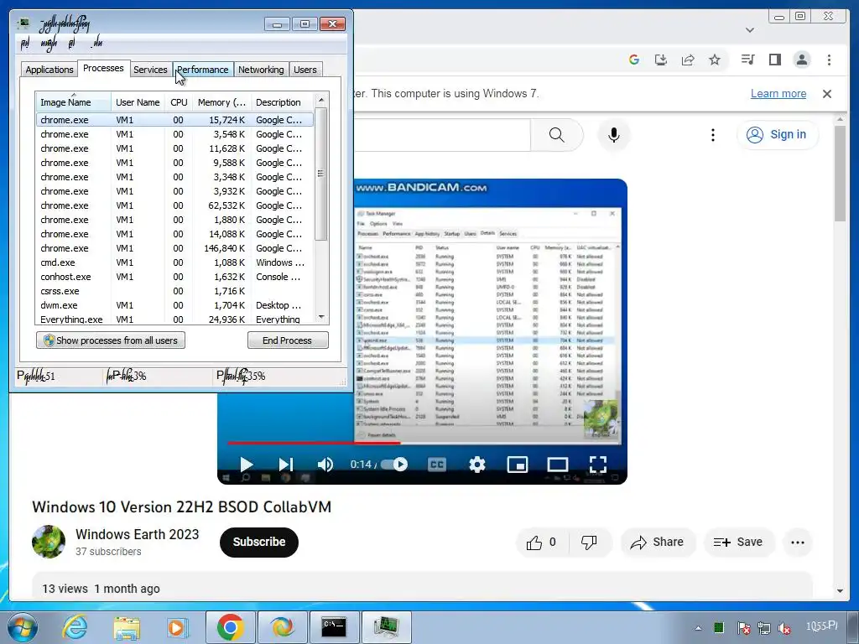The width and height of the screenshot is (859, 644).
Task: Subscribe to Windows Earth 2023
Action: tap(259, 543)
